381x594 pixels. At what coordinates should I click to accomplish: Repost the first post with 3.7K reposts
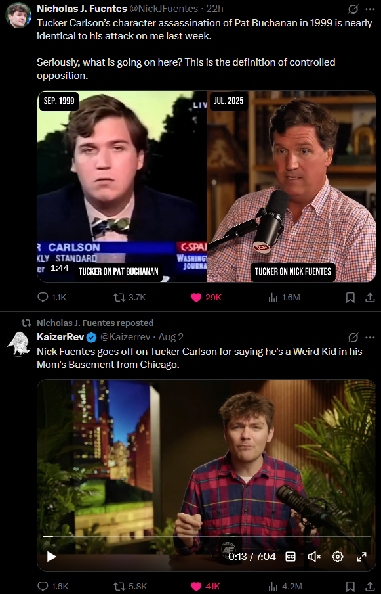click(x=130, y=298)
